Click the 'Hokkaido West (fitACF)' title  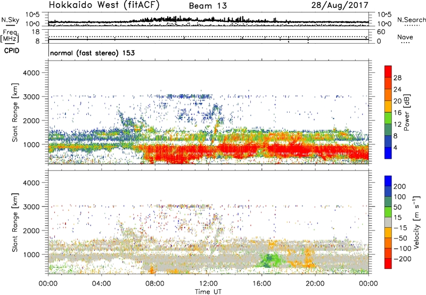pyautogui.click(x=104, y=5)
